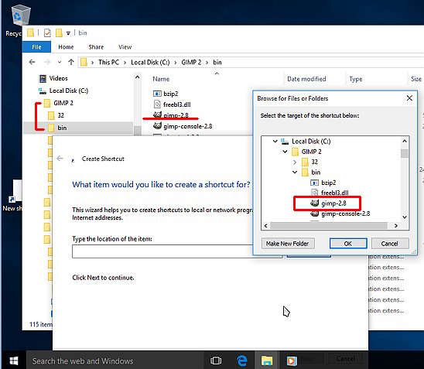The image size is (424, 369).
Task: Sort by the Date modified column
Action: click(x=306, y=79)
